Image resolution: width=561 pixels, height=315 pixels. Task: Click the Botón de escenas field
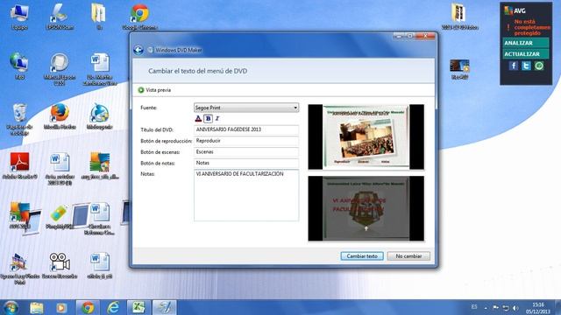(246, 151)
